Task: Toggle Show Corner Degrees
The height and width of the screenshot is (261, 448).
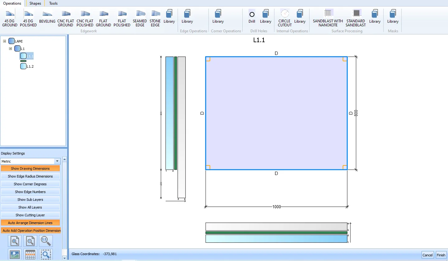Action: 30,184
